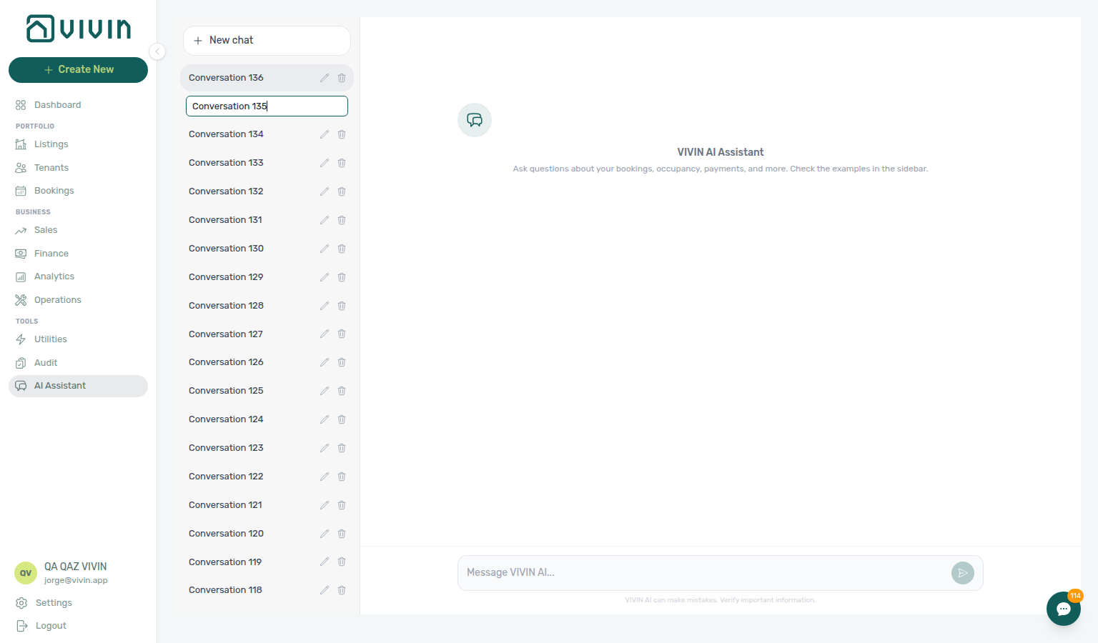Delete Conversation 122
This screenshot has height=643, width=1098.
[342, 477]
